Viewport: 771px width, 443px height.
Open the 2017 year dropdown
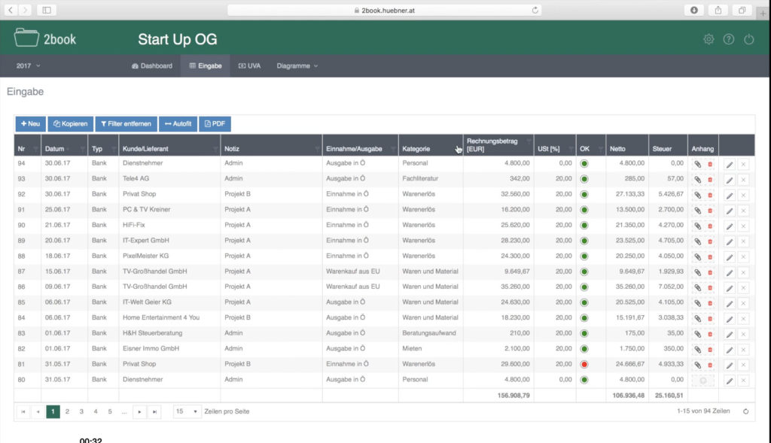pyautogui.click(x=28, y=66)
